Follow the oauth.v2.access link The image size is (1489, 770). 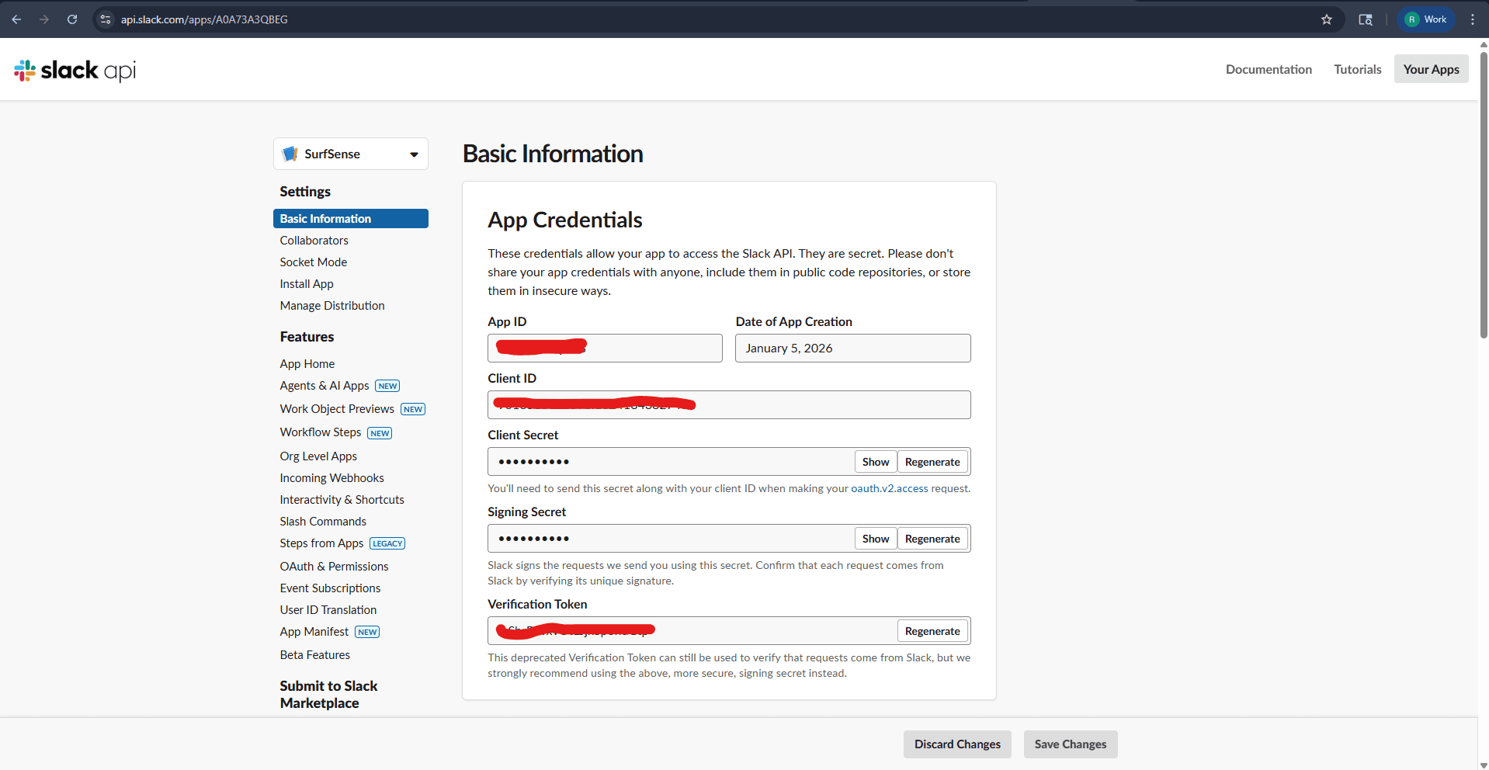click(x=888, y=488)
